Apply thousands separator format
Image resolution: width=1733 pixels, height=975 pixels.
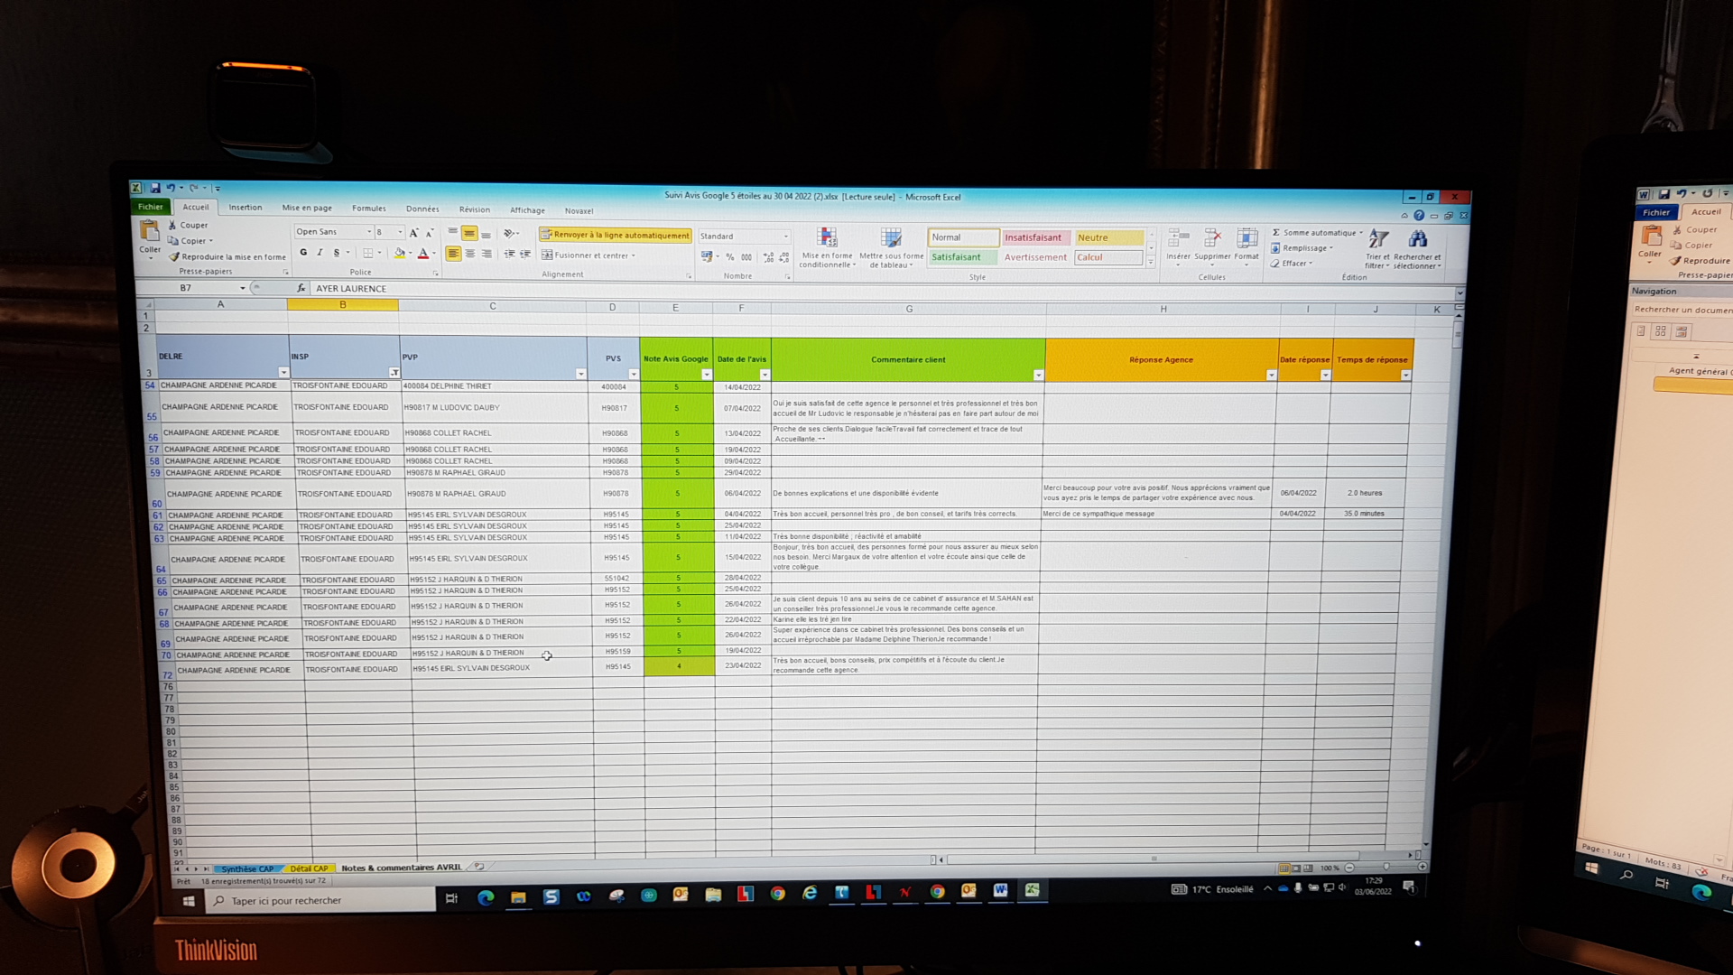746,257
